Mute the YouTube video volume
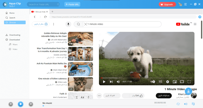 (x=118, y=82)
